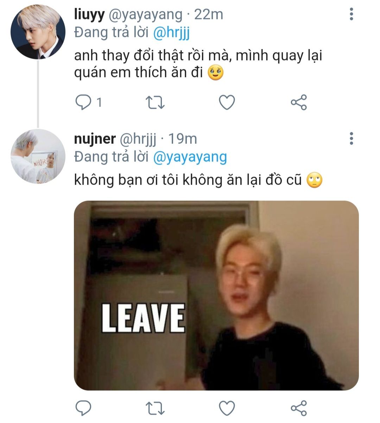The width and height of the screenshot is (380, 423).
Task: Open the LEAVE meme image
Action: pyautogui.click(x=216, y=295)
